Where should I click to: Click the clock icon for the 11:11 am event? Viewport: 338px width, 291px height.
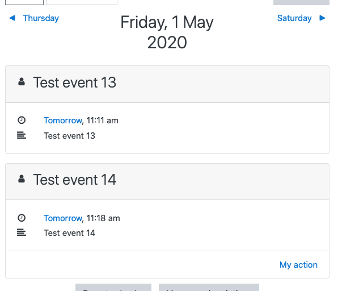click(22, 120)
